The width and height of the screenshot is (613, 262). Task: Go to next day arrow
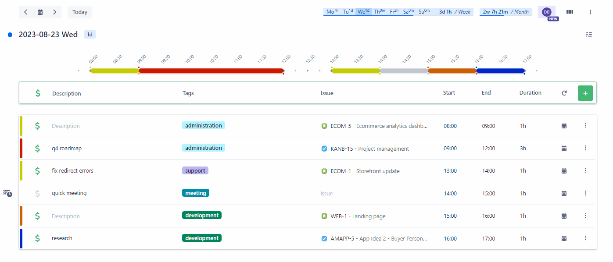pyautogui.click(x=54, y=12)
